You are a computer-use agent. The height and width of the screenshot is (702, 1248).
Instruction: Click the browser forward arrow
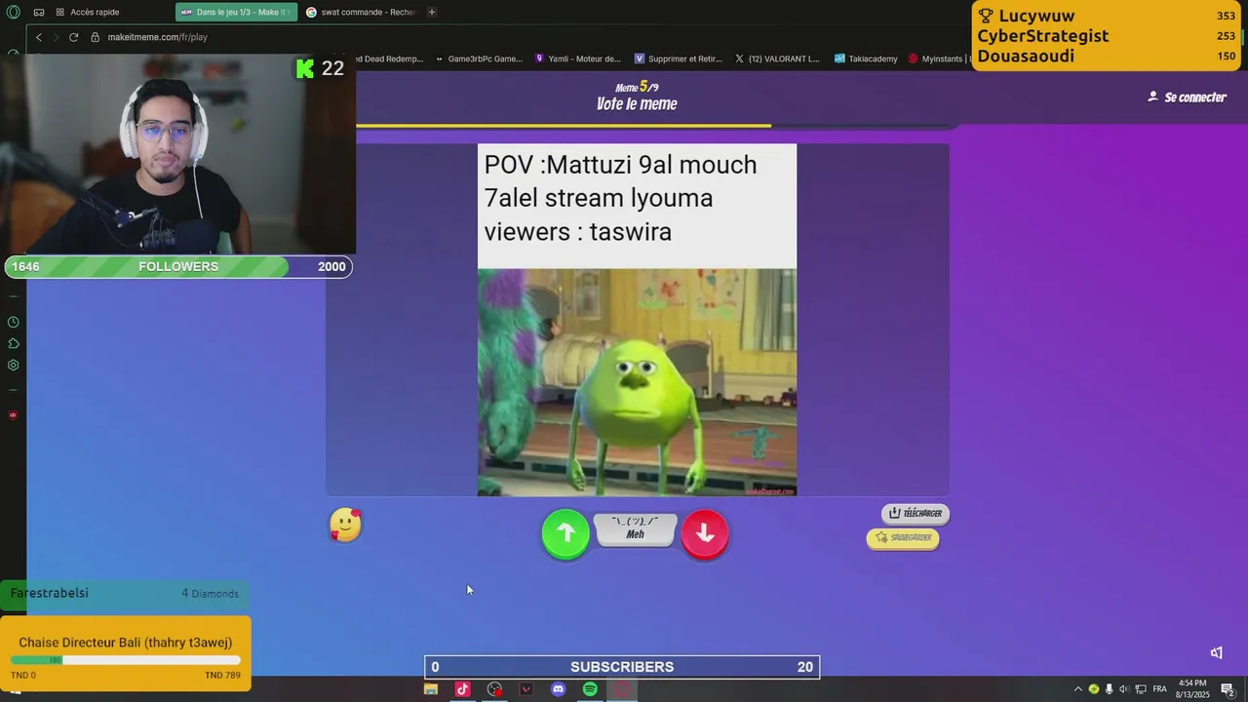pos(56,37)
